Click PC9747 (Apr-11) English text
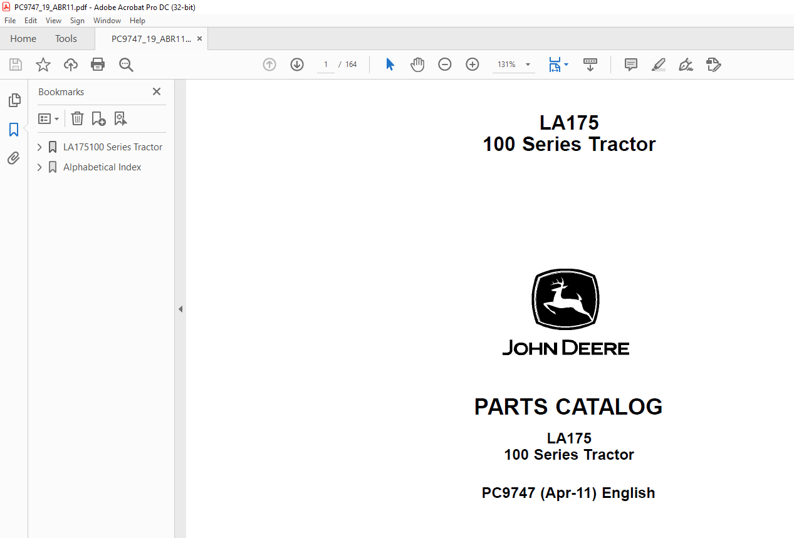Image resolution: width=794 pixels, height=538 pixels. coord(568,493)
